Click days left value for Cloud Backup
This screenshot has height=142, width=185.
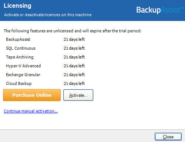74,84
